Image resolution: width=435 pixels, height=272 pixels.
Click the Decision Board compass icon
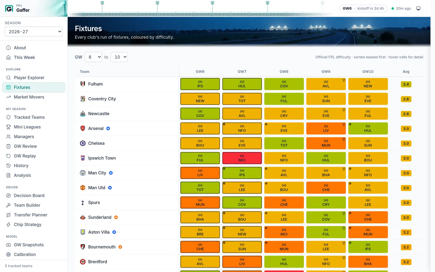coord(8,196)
